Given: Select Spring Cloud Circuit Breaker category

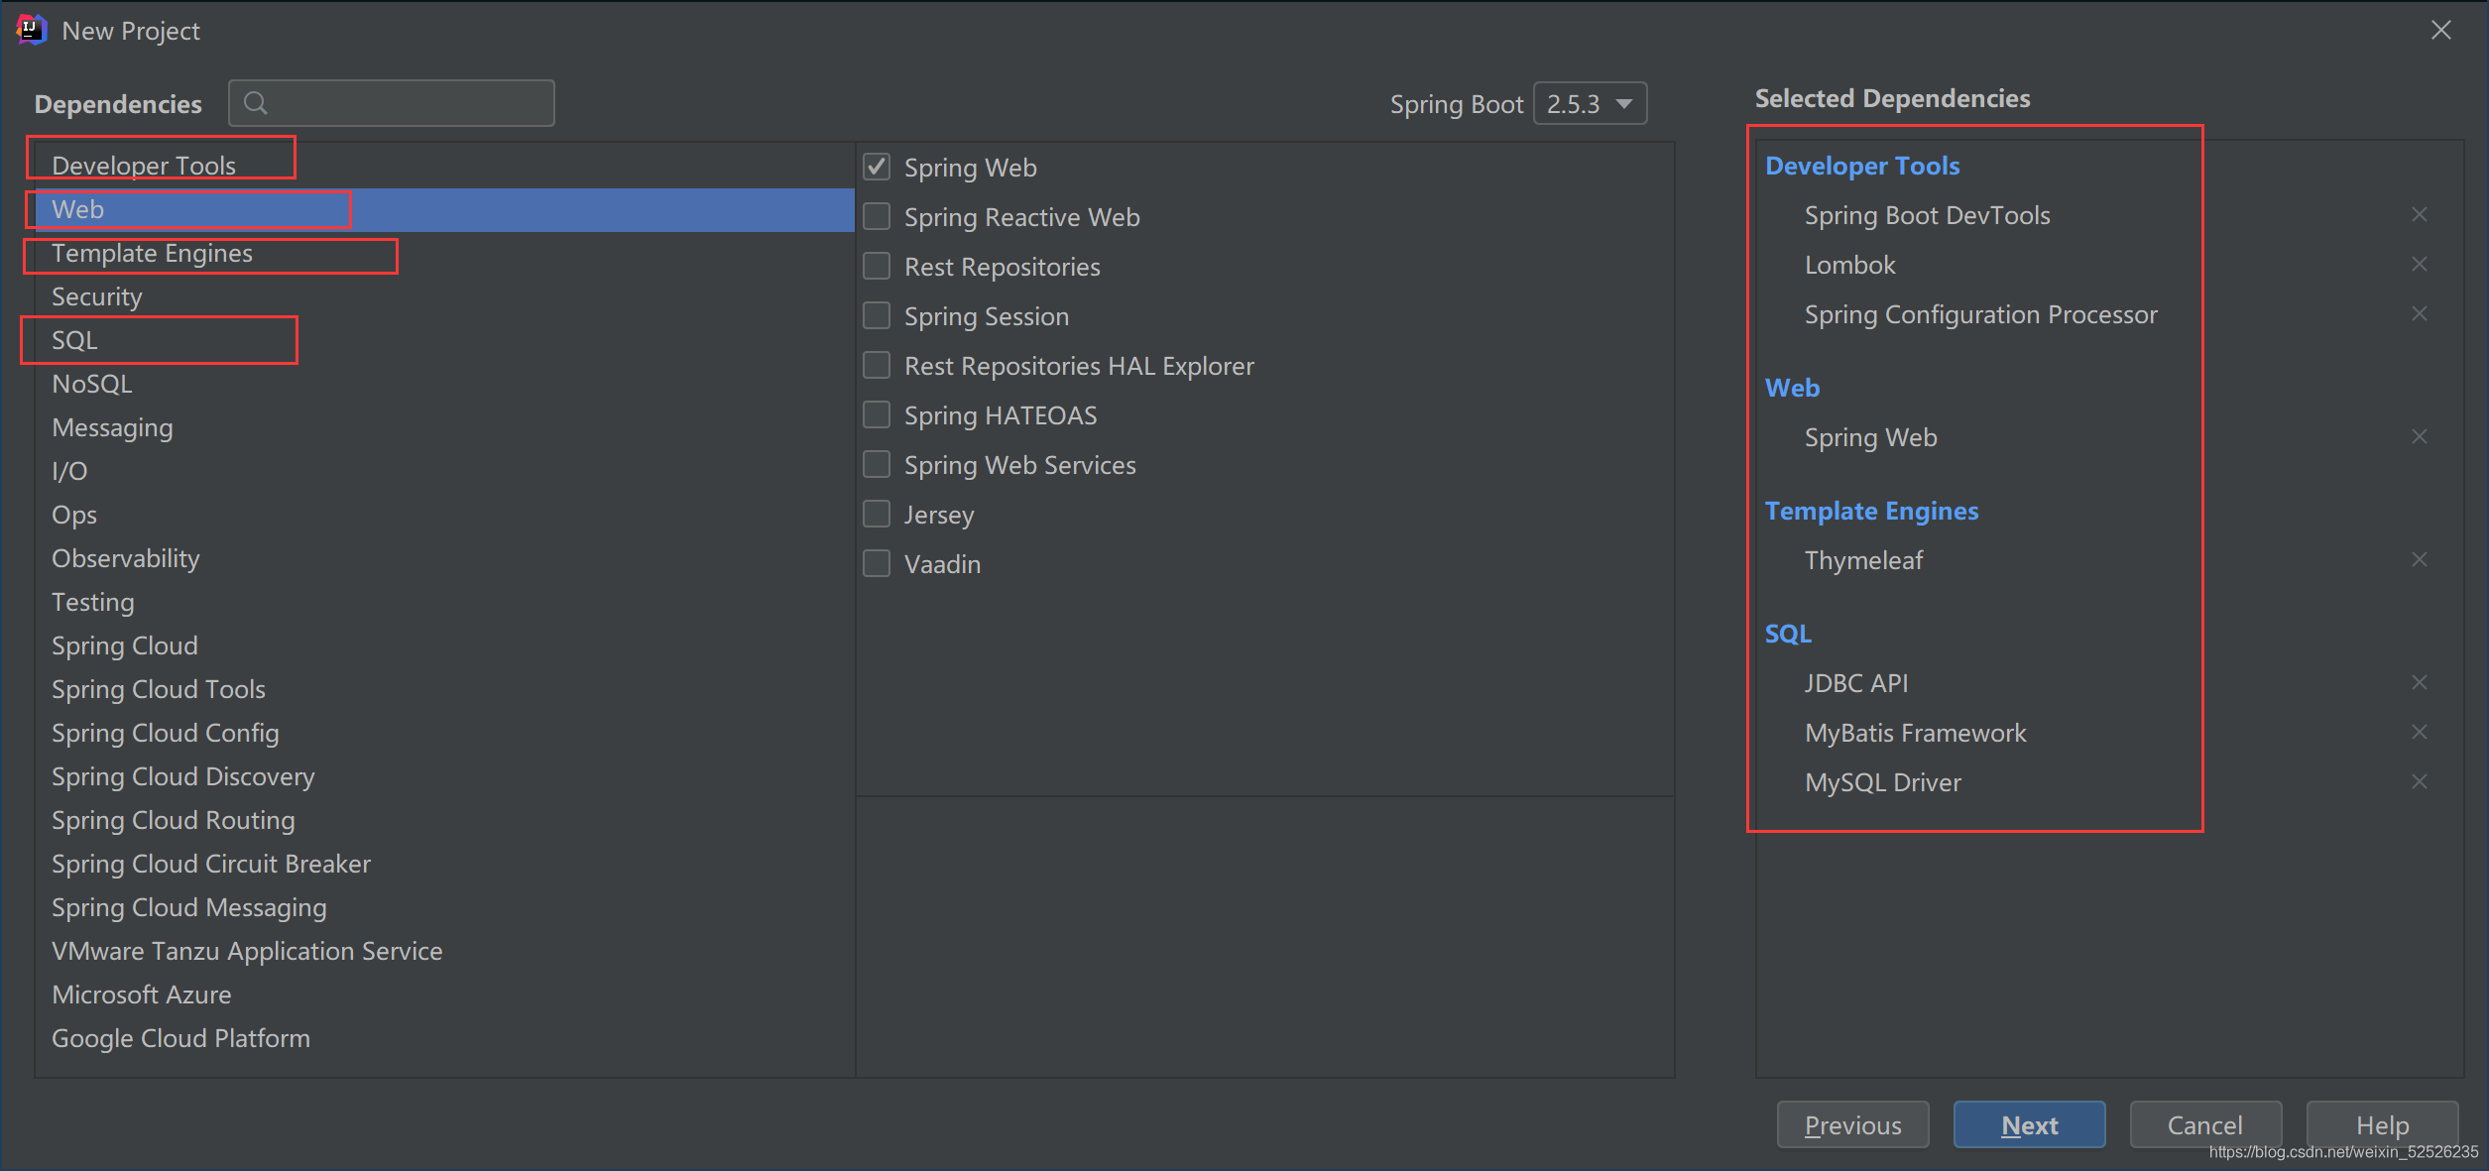Looking at the screenshot, I should 444,864.
